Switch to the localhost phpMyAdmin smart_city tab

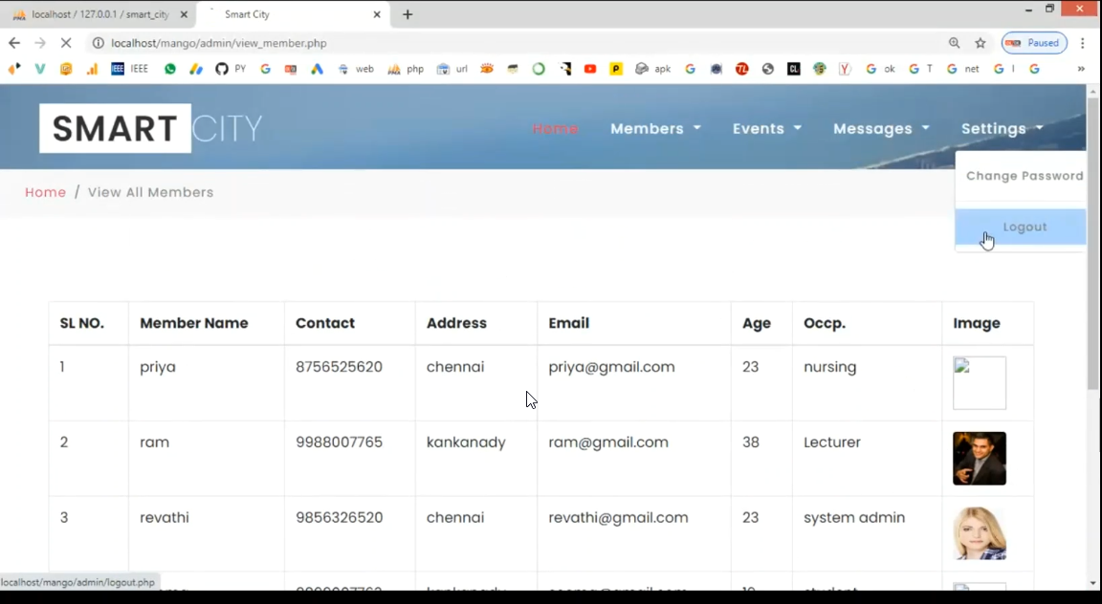click(99, 14)
